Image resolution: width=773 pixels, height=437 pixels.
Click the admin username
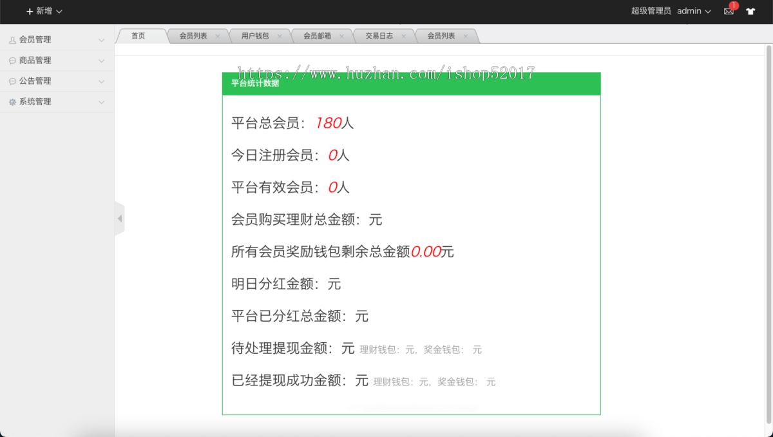coord(689,12)
